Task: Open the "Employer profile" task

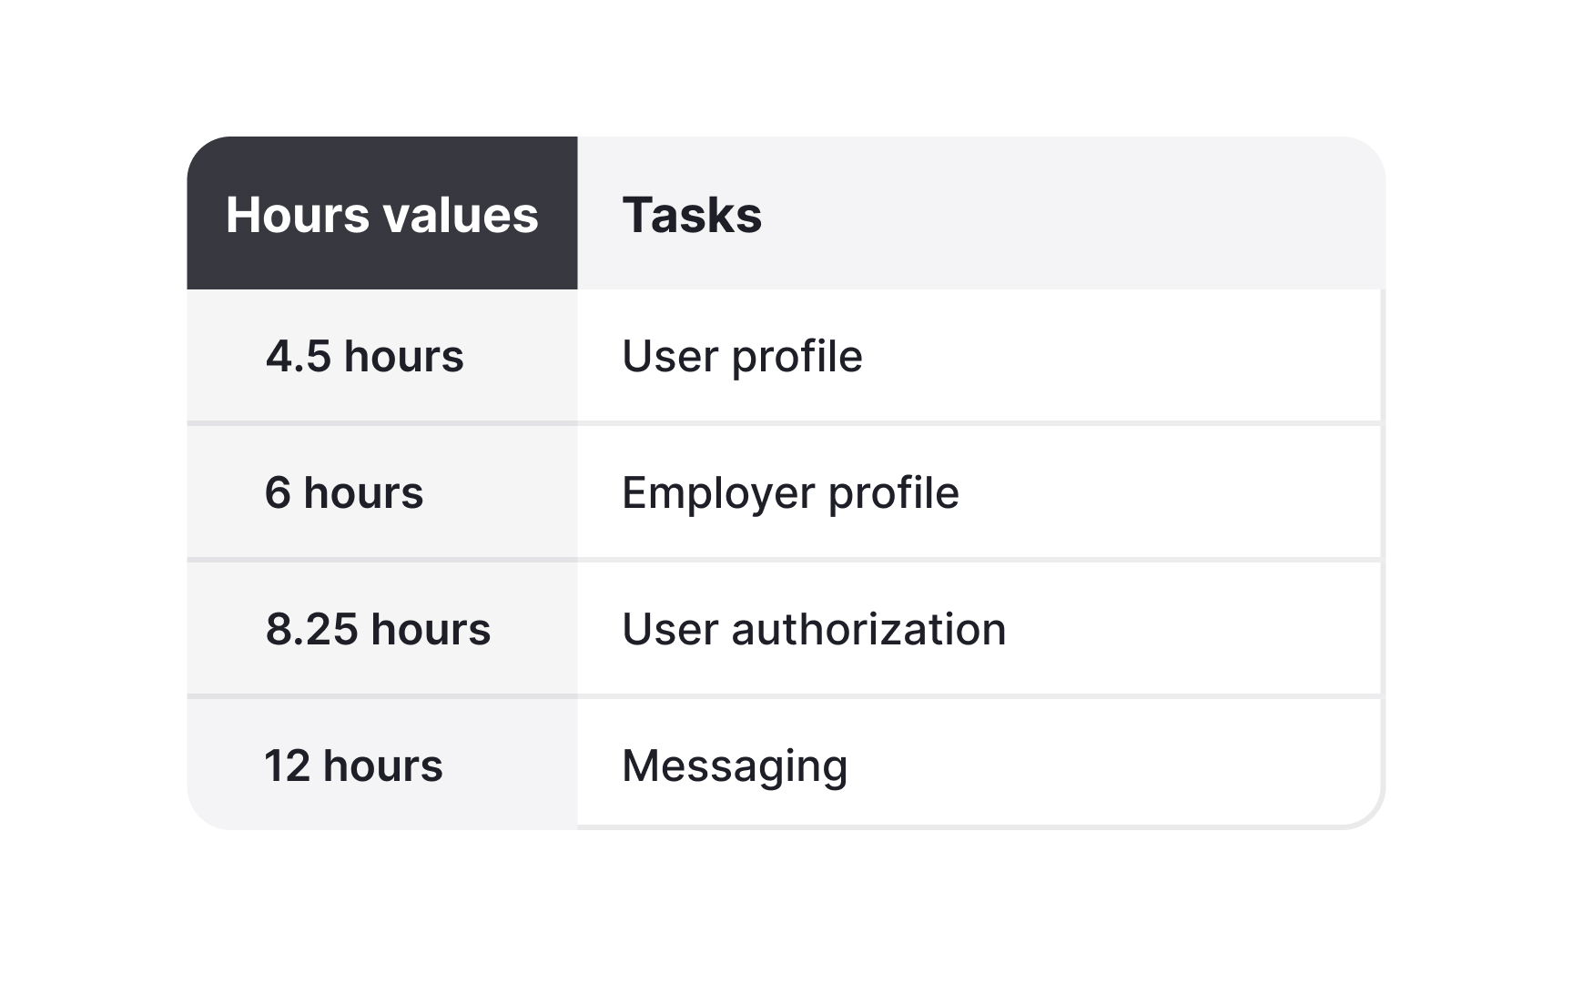Action: 790,492
